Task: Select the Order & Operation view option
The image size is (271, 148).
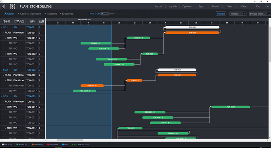Action: 30,14
